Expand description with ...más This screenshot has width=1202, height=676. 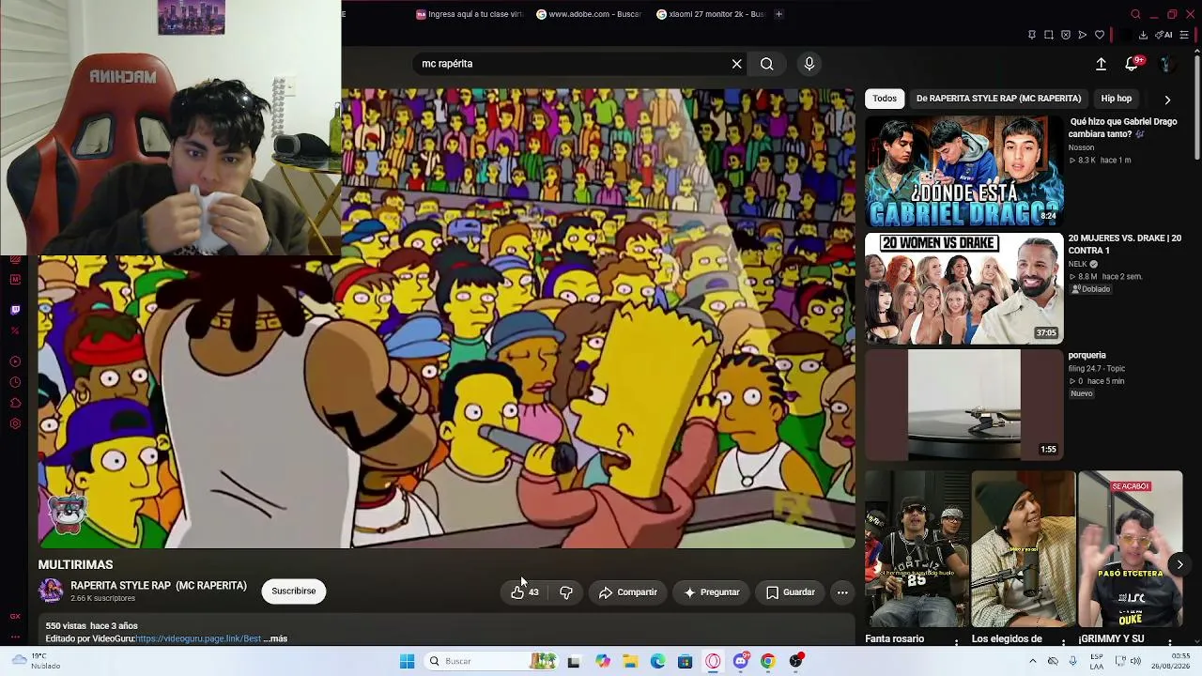[x=276, y=638]
